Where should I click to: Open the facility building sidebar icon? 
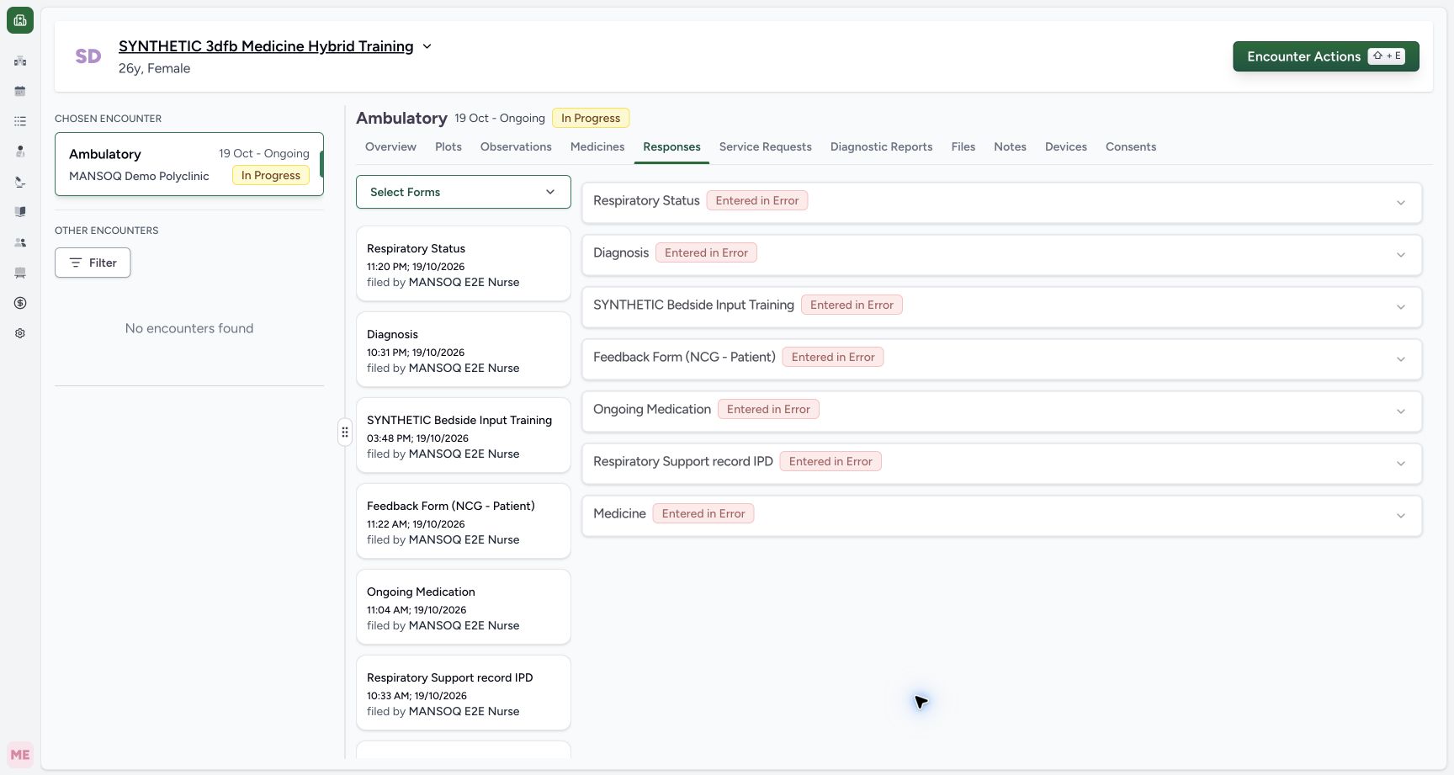click(x=20, y=61)
